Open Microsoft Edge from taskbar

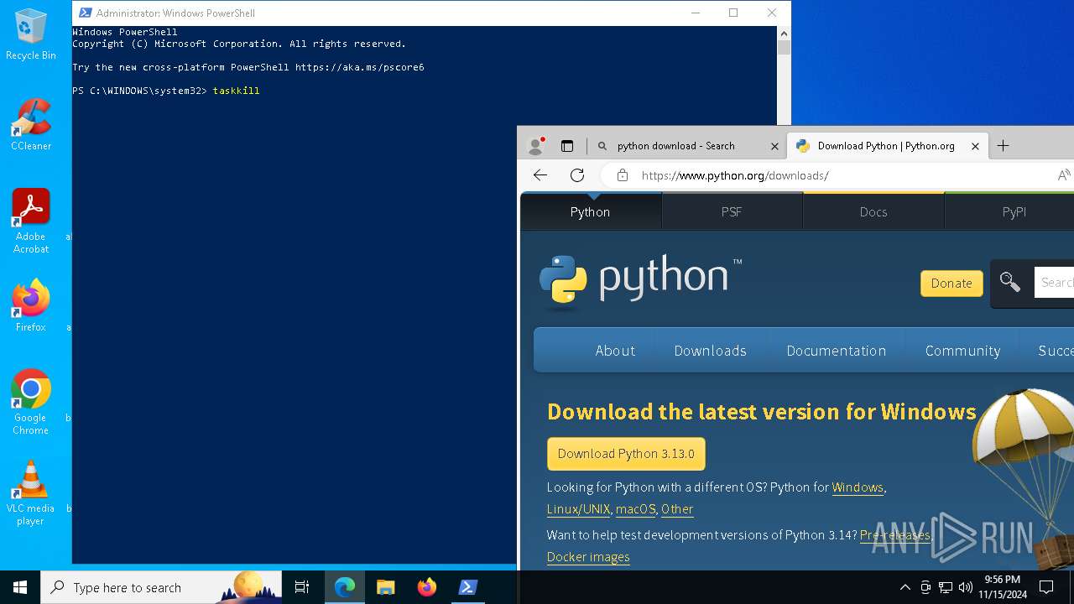point(345,587)
